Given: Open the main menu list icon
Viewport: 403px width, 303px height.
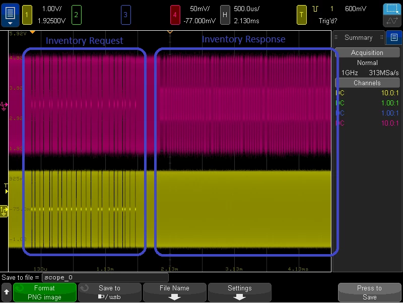Looking at the screenshot, I should pyautogui.click(x=10, y=15).
